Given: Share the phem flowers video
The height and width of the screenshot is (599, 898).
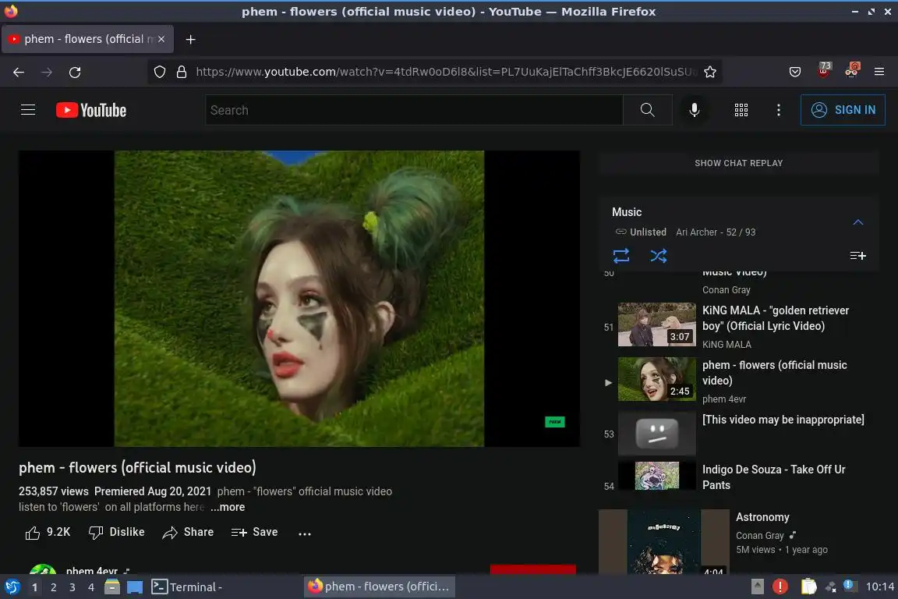Looking at the screenshot, I should [x=188, y=533].
